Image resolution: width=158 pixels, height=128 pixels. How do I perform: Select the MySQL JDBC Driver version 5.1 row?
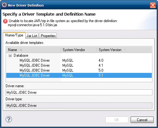pos(79,75)
